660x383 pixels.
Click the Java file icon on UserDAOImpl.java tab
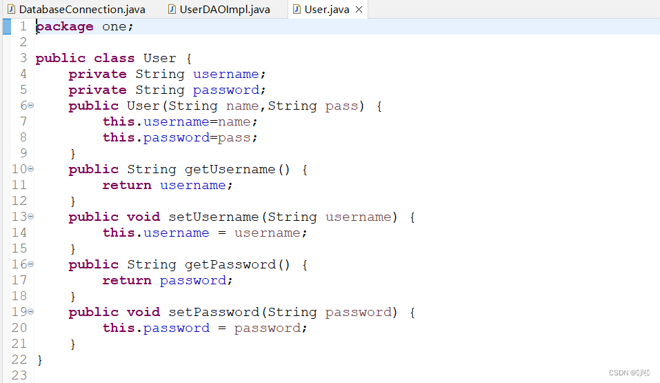(x=172, y=9)
